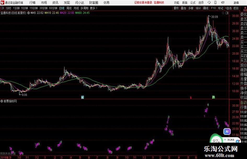This screenshot has height=159, width=247.
Task: Click the 30.09 high price label
Action: coord(214,17)
